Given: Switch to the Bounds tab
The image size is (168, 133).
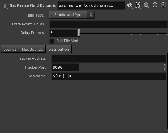Looking at the screenshot, I should tap(10, 49).
